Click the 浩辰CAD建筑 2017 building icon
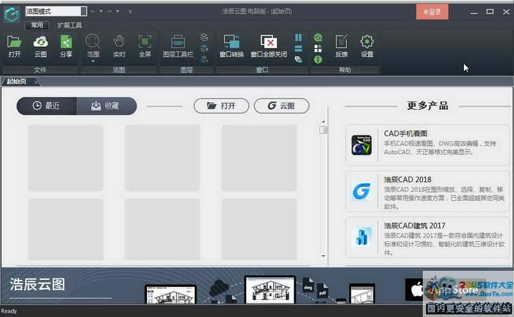Image resolution: width=514 pixels, height=317 pixels. [361, 237]
